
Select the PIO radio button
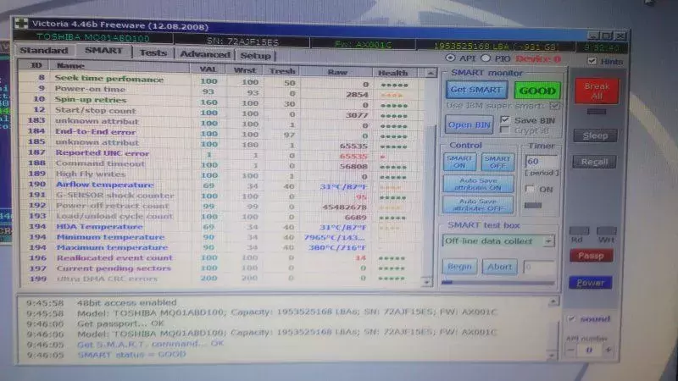[486, 58]
